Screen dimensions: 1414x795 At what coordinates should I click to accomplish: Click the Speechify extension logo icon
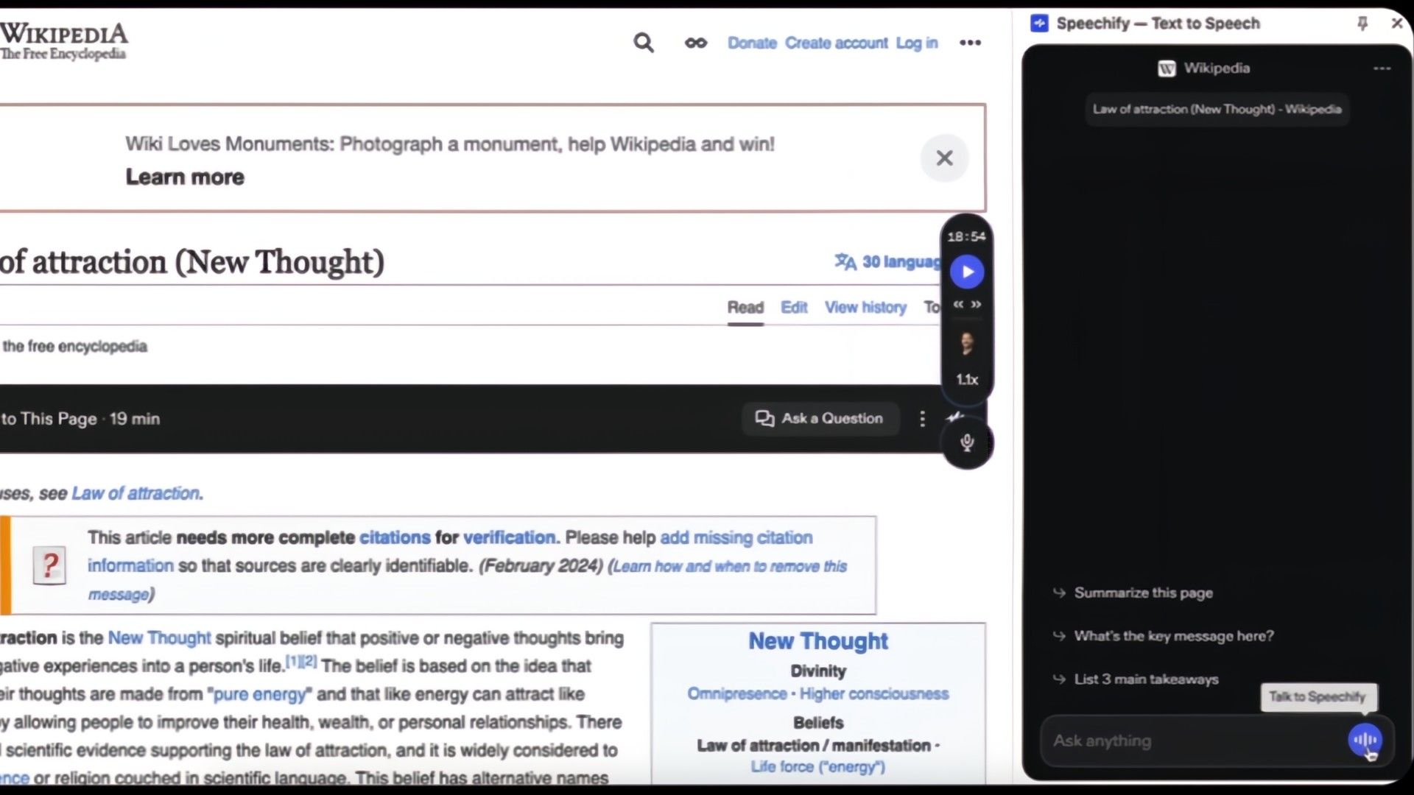pyautogui.click(x=1039, y=23)
